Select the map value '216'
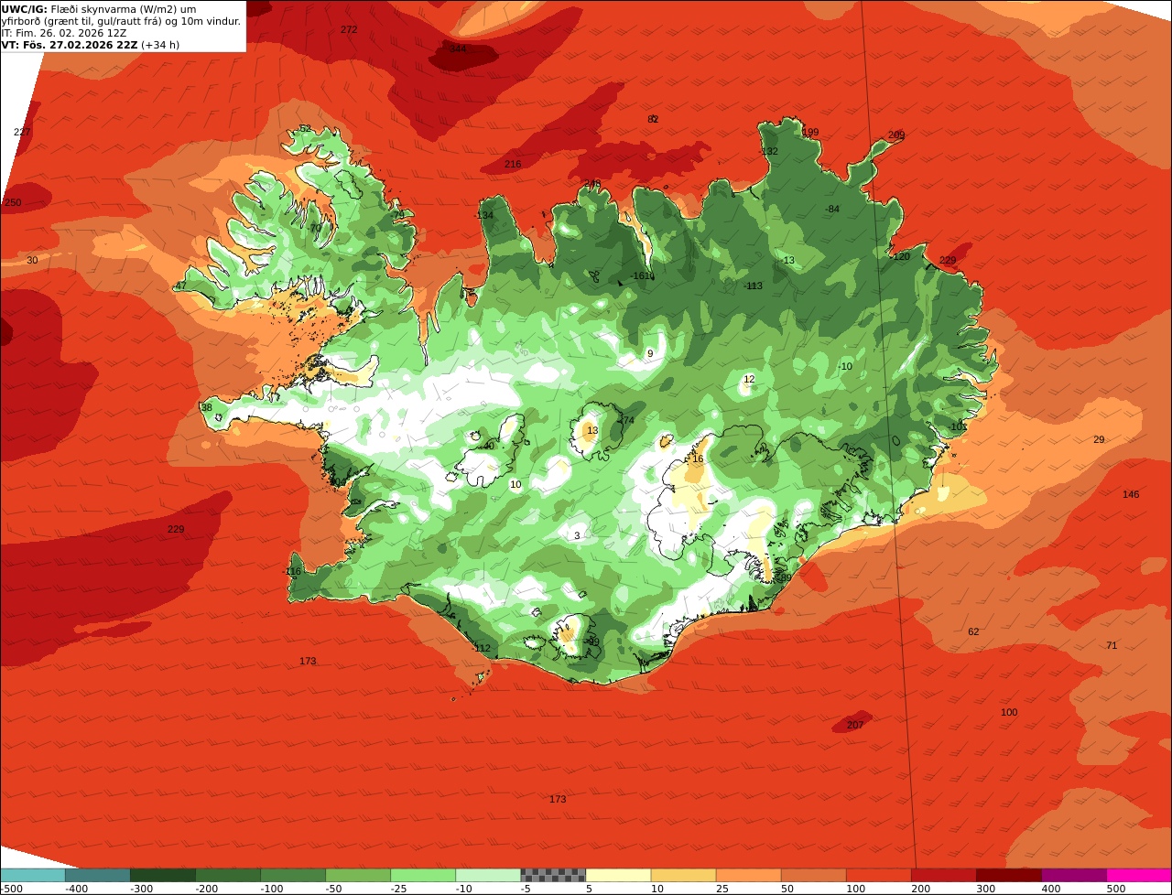This screenshot has height=895, width=1172. 513,164
